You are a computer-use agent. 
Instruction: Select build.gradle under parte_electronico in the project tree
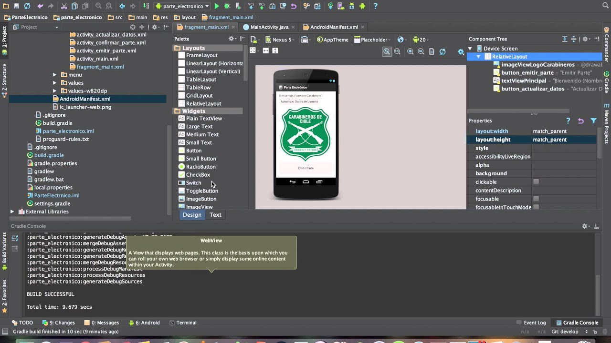pos(58,123)
